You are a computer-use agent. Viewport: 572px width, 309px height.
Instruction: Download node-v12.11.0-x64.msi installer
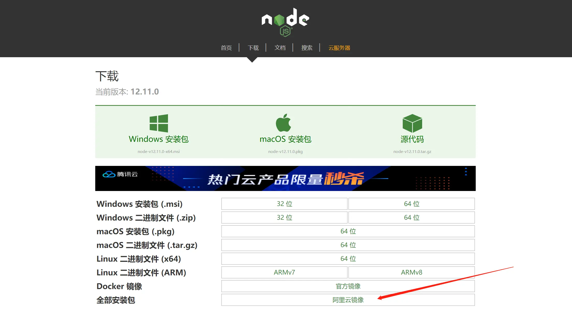[159, 151]
